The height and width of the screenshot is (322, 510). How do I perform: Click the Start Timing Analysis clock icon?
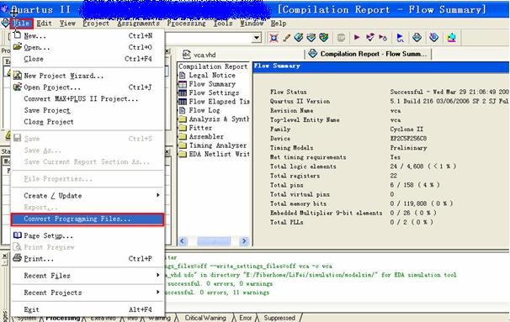384,38
